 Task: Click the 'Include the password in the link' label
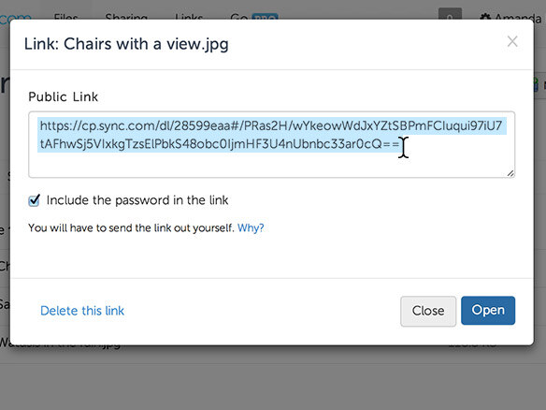137,200
